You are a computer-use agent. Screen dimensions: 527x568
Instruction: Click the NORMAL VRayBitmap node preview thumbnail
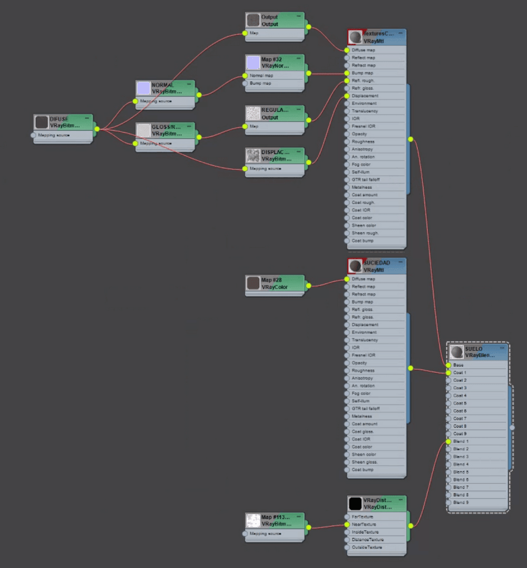[143, 88]
